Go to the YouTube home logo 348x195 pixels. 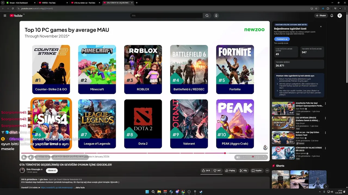(x=16, y=16)
